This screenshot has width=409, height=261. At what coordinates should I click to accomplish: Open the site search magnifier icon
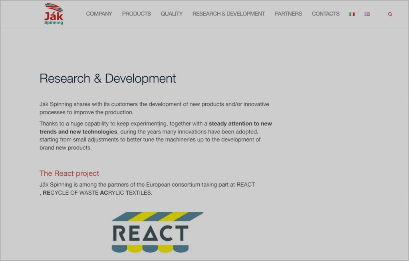(x=390, y=14)
